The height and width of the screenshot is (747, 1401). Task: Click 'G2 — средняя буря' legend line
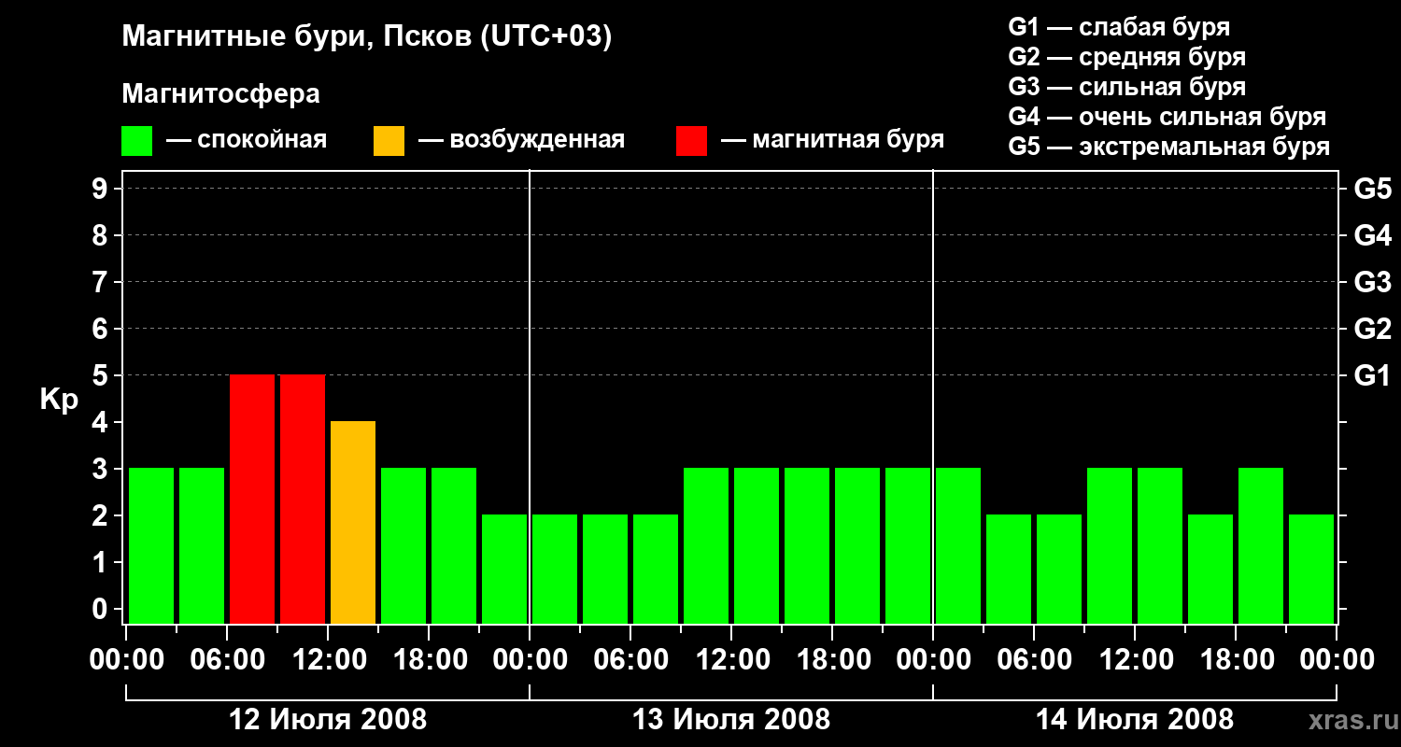[1126, 57]
